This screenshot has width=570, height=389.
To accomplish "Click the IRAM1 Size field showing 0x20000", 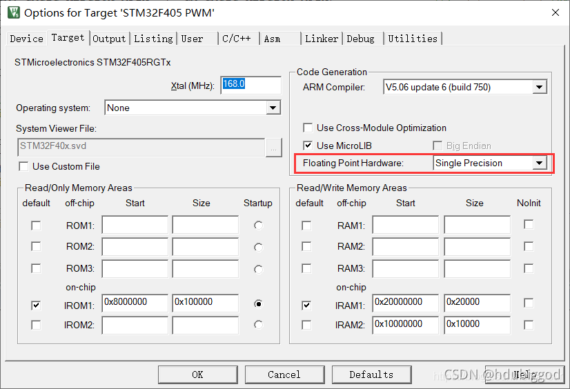I will click(x=477, y=303).
